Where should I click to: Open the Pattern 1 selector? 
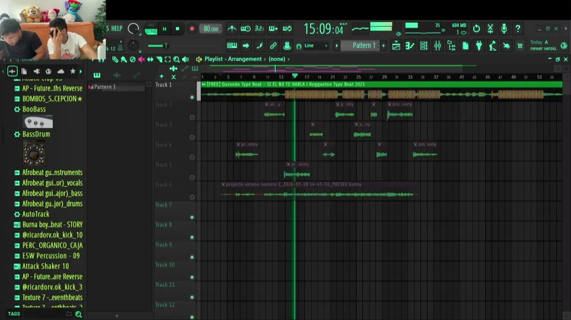[360, 46]
